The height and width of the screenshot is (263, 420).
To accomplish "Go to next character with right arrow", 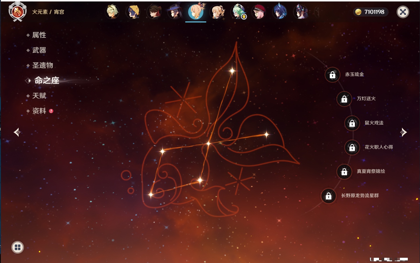I will coord(403,132).
